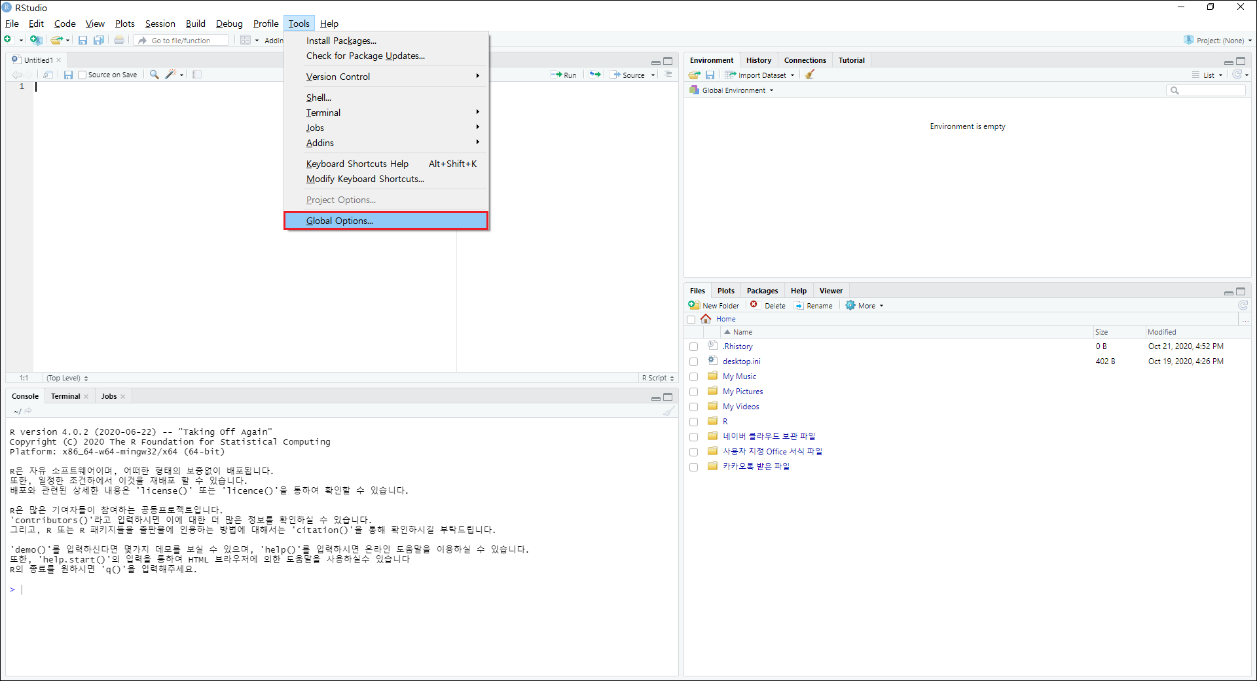The width and height of the screenshot is (1257, 681).
Task: Click the workspace panes grid icon
Action: tap(246, 40)
